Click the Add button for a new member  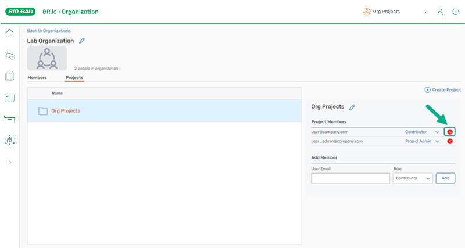[x=445, y=178]
